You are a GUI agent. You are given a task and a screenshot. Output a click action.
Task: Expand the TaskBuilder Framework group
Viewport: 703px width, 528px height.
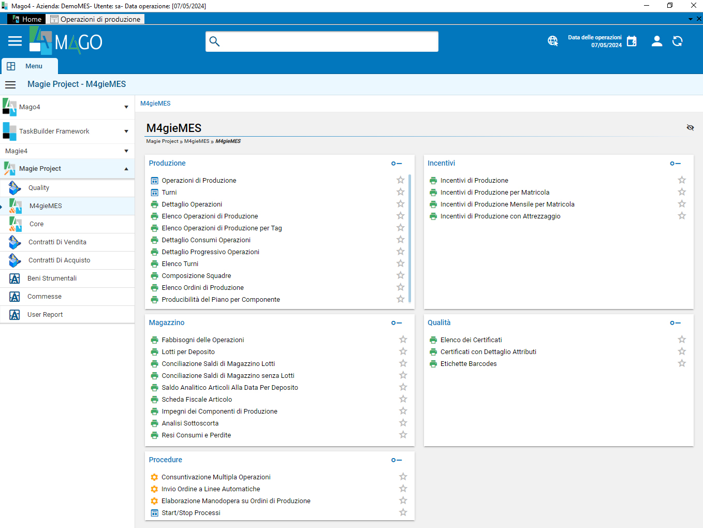126,131
